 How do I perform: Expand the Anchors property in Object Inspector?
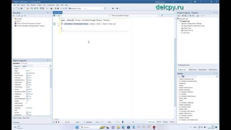point(14,73)
